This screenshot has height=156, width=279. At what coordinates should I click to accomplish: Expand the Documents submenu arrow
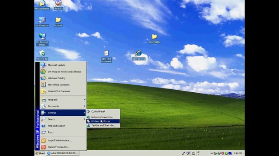85,106
